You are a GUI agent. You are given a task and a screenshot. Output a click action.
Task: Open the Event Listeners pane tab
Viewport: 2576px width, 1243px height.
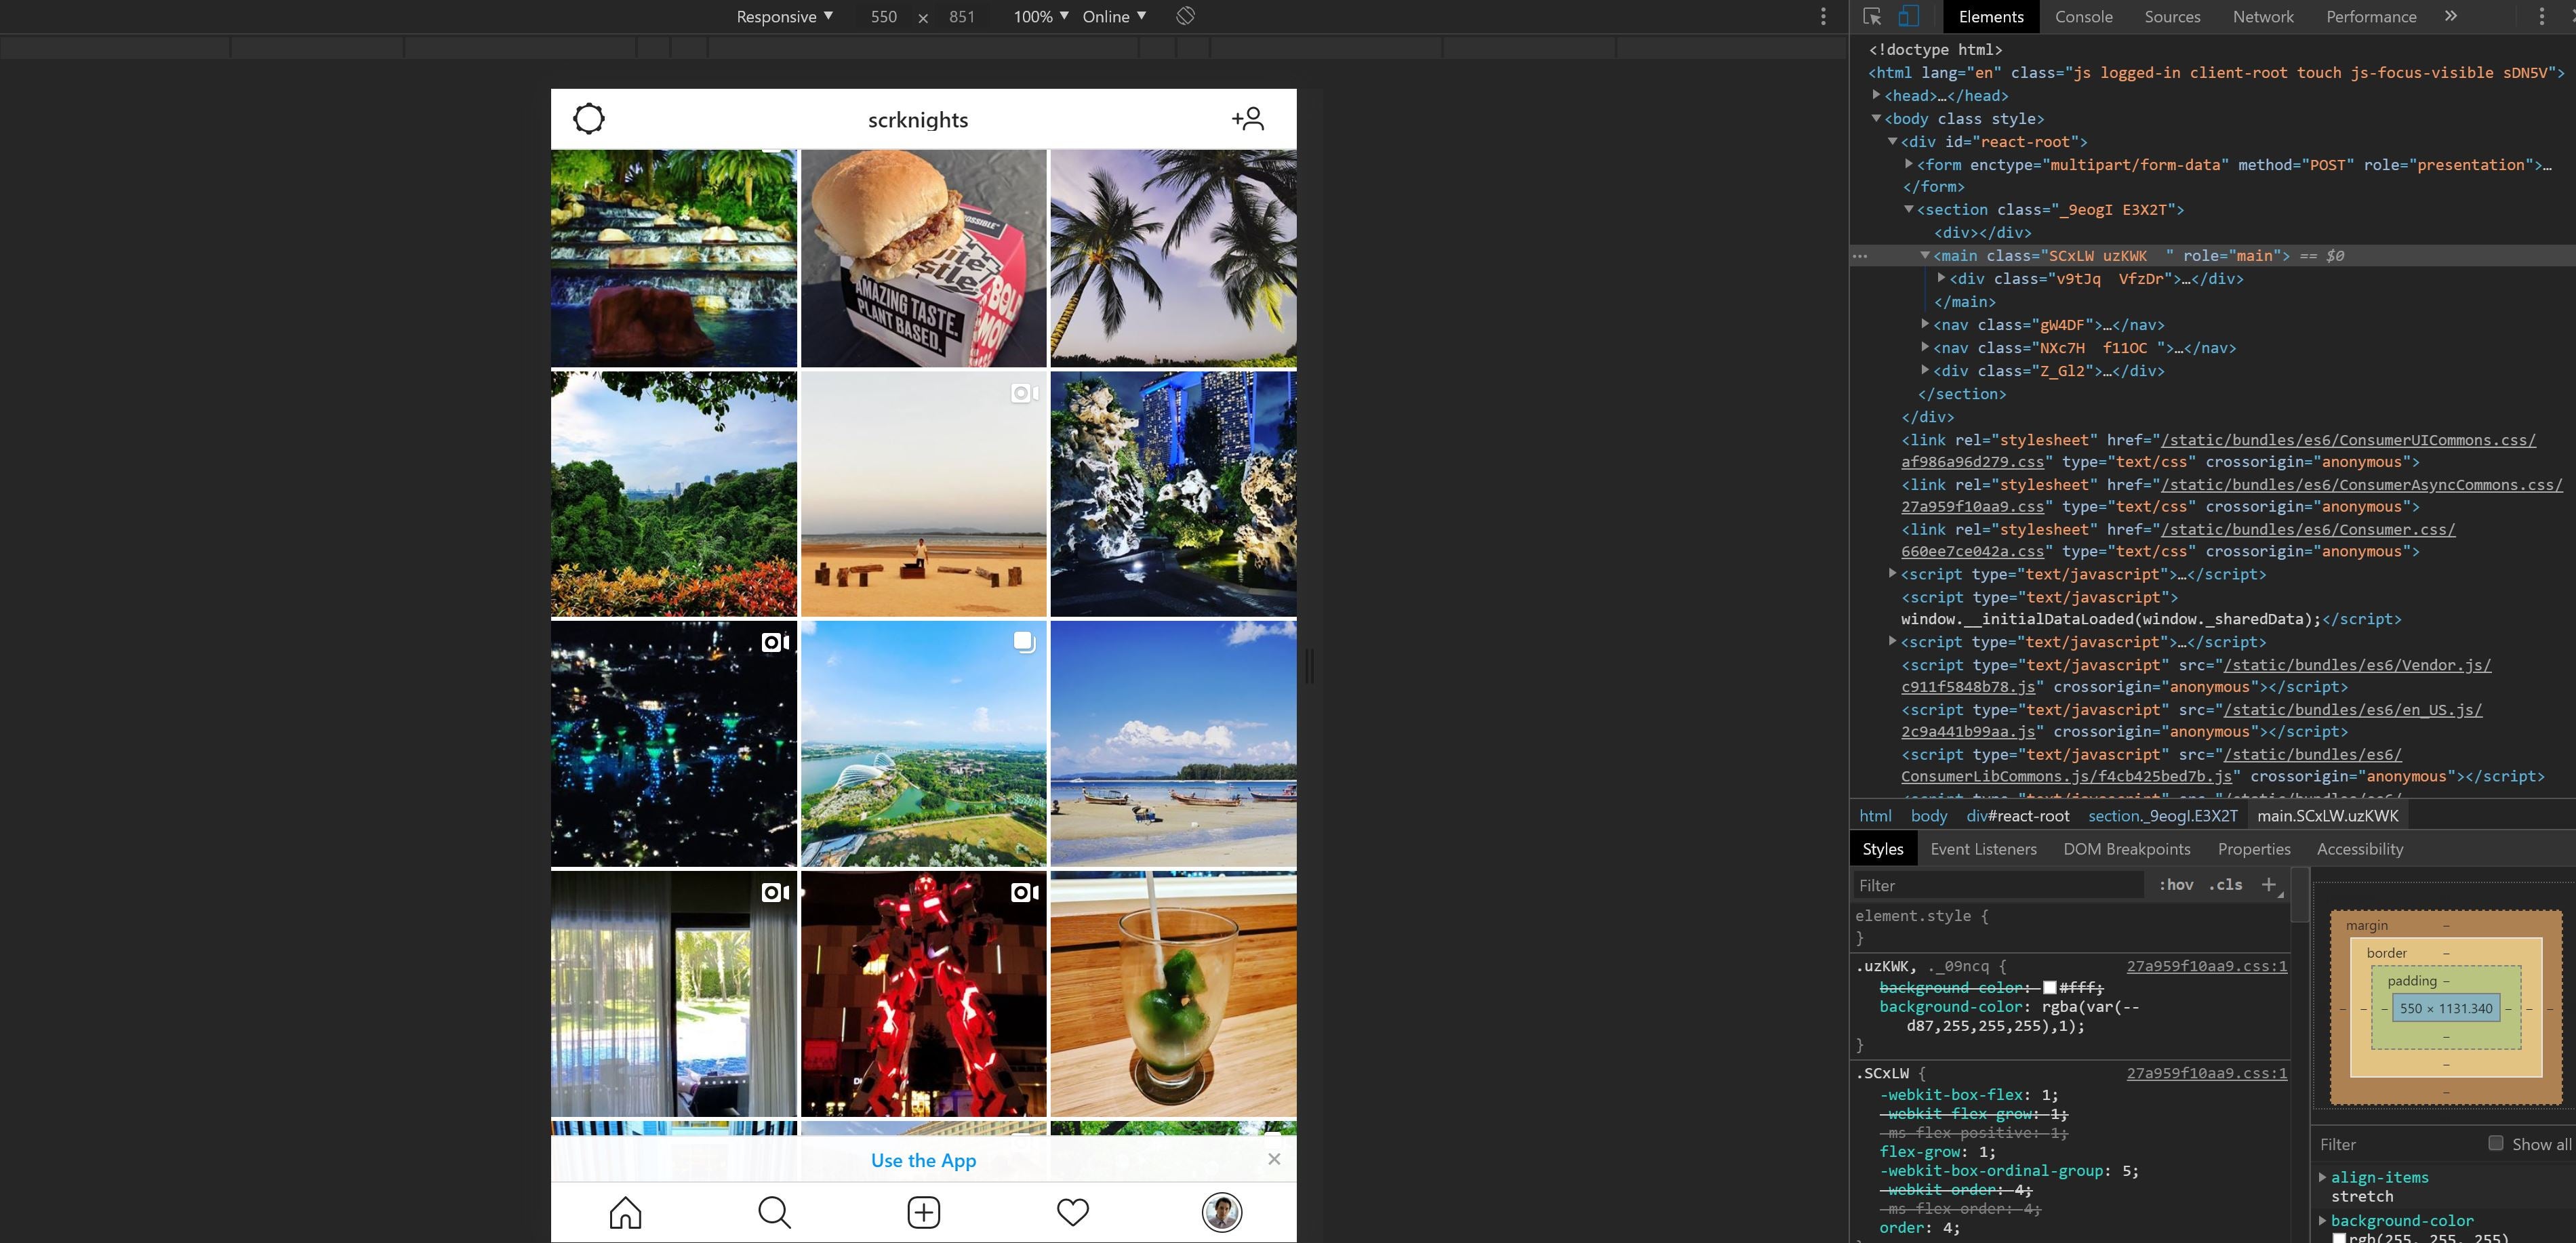(x=1983, y=849)
